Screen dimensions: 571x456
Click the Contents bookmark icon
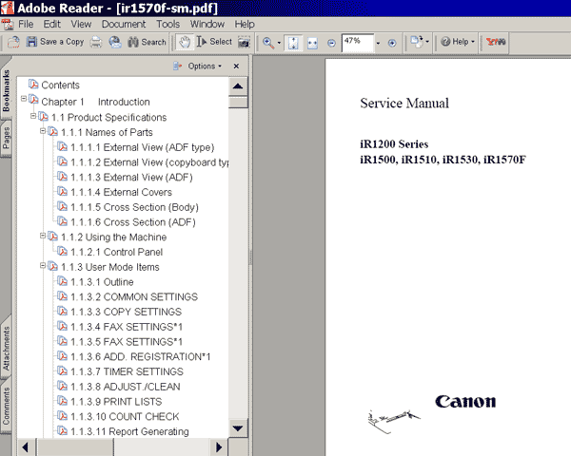(x=33, y=85)
